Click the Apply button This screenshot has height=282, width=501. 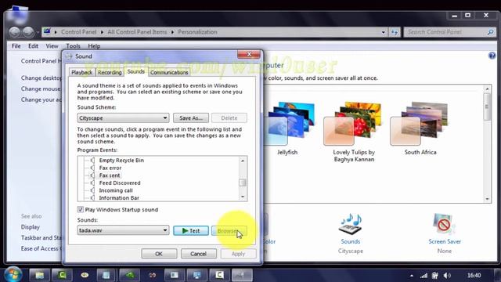coord(238,254)
